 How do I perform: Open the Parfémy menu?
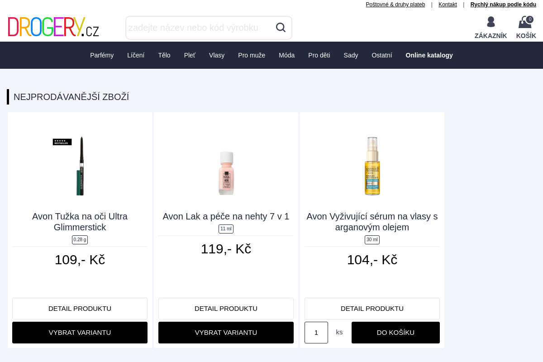coord(102,55)
